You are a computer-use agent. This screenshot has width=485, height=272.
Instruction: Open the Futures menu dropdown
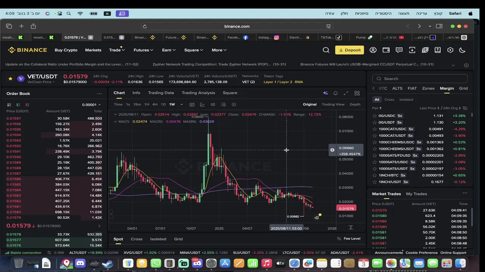coord(143,50)
